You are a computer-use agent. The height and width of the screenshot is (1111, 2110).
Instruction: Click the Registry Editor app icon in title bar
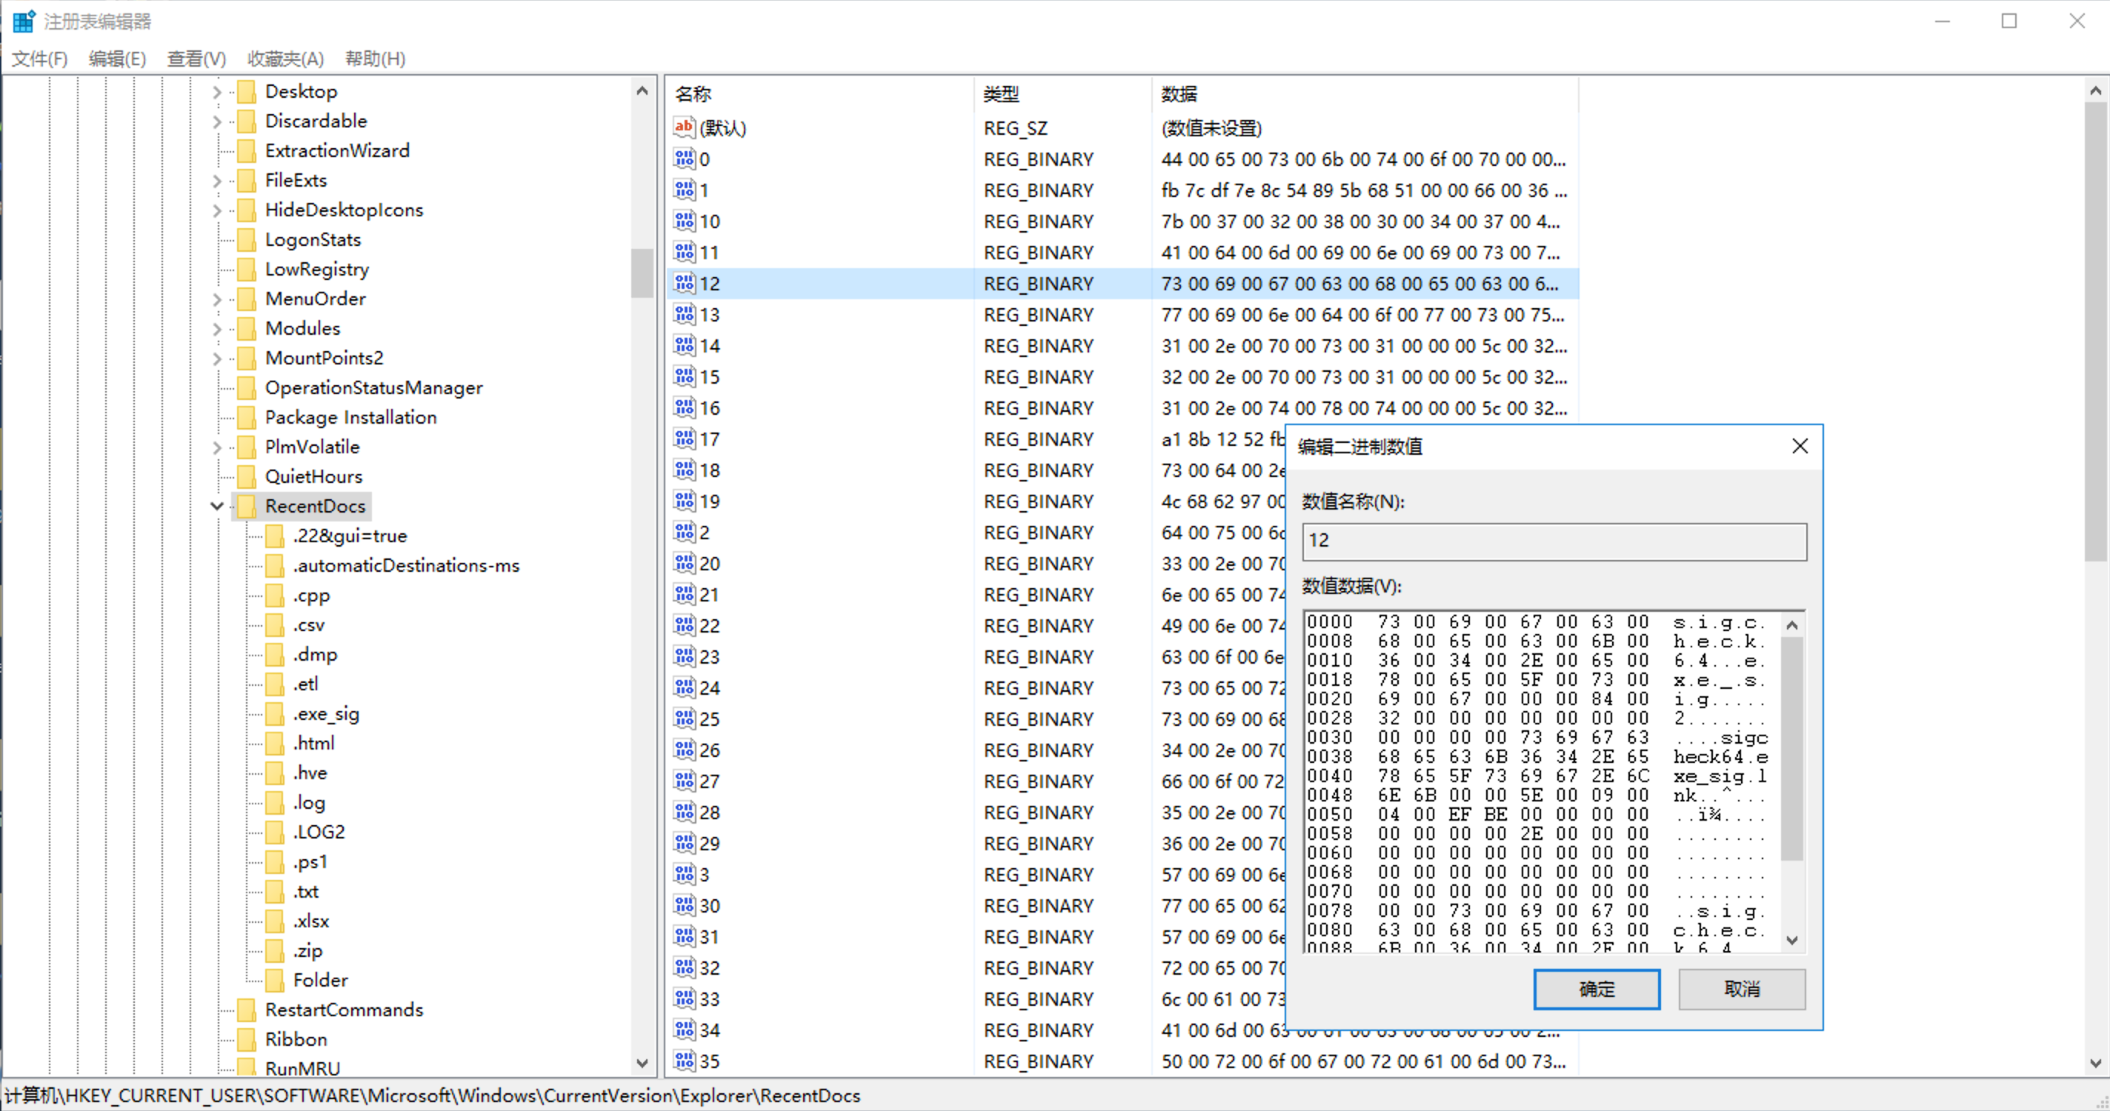coord(24,21)
